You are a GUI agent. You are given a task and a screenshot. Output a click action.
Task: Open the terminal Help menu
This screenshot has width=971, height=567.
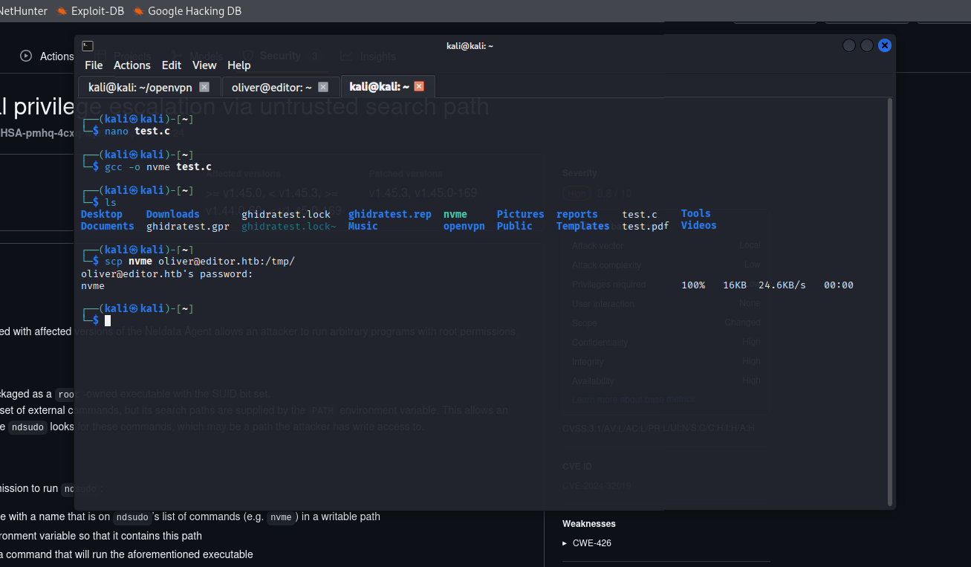click(239, 65)
